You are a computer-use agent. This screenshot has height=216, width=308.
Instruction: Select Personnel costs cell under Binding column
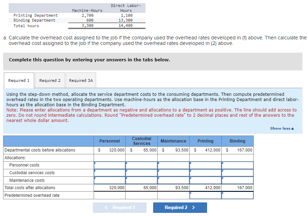[237, 165]
